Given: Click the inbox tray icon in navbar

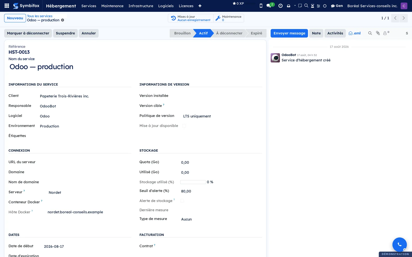Looking at the screenshot, I should tap(288, 6).
